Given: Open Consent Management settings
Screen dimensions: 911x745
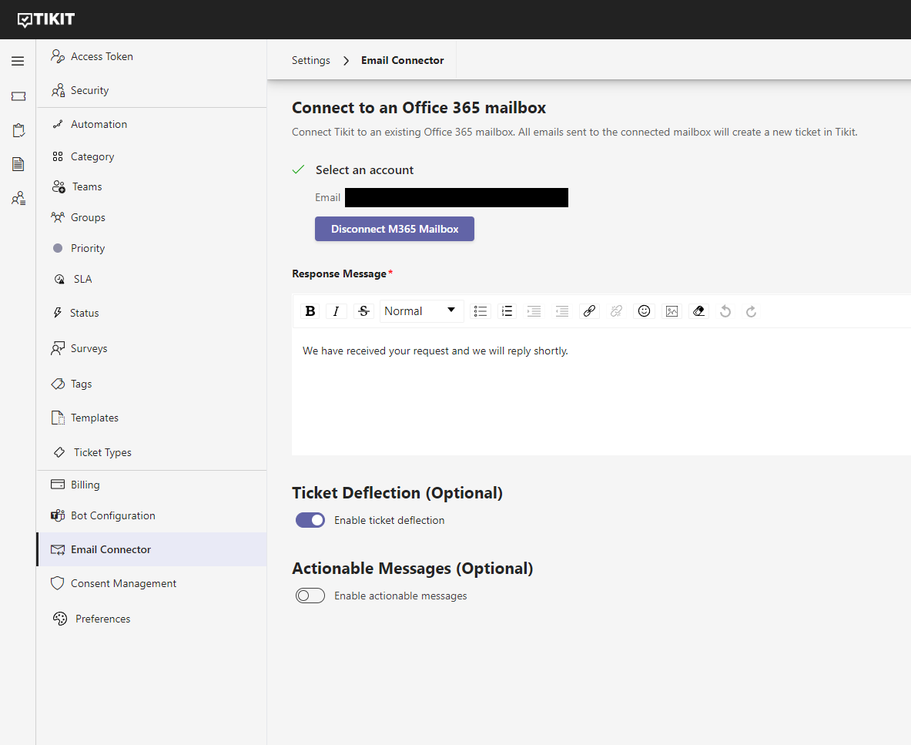Looking at the screenshot, I should click(x=151, y=583).
